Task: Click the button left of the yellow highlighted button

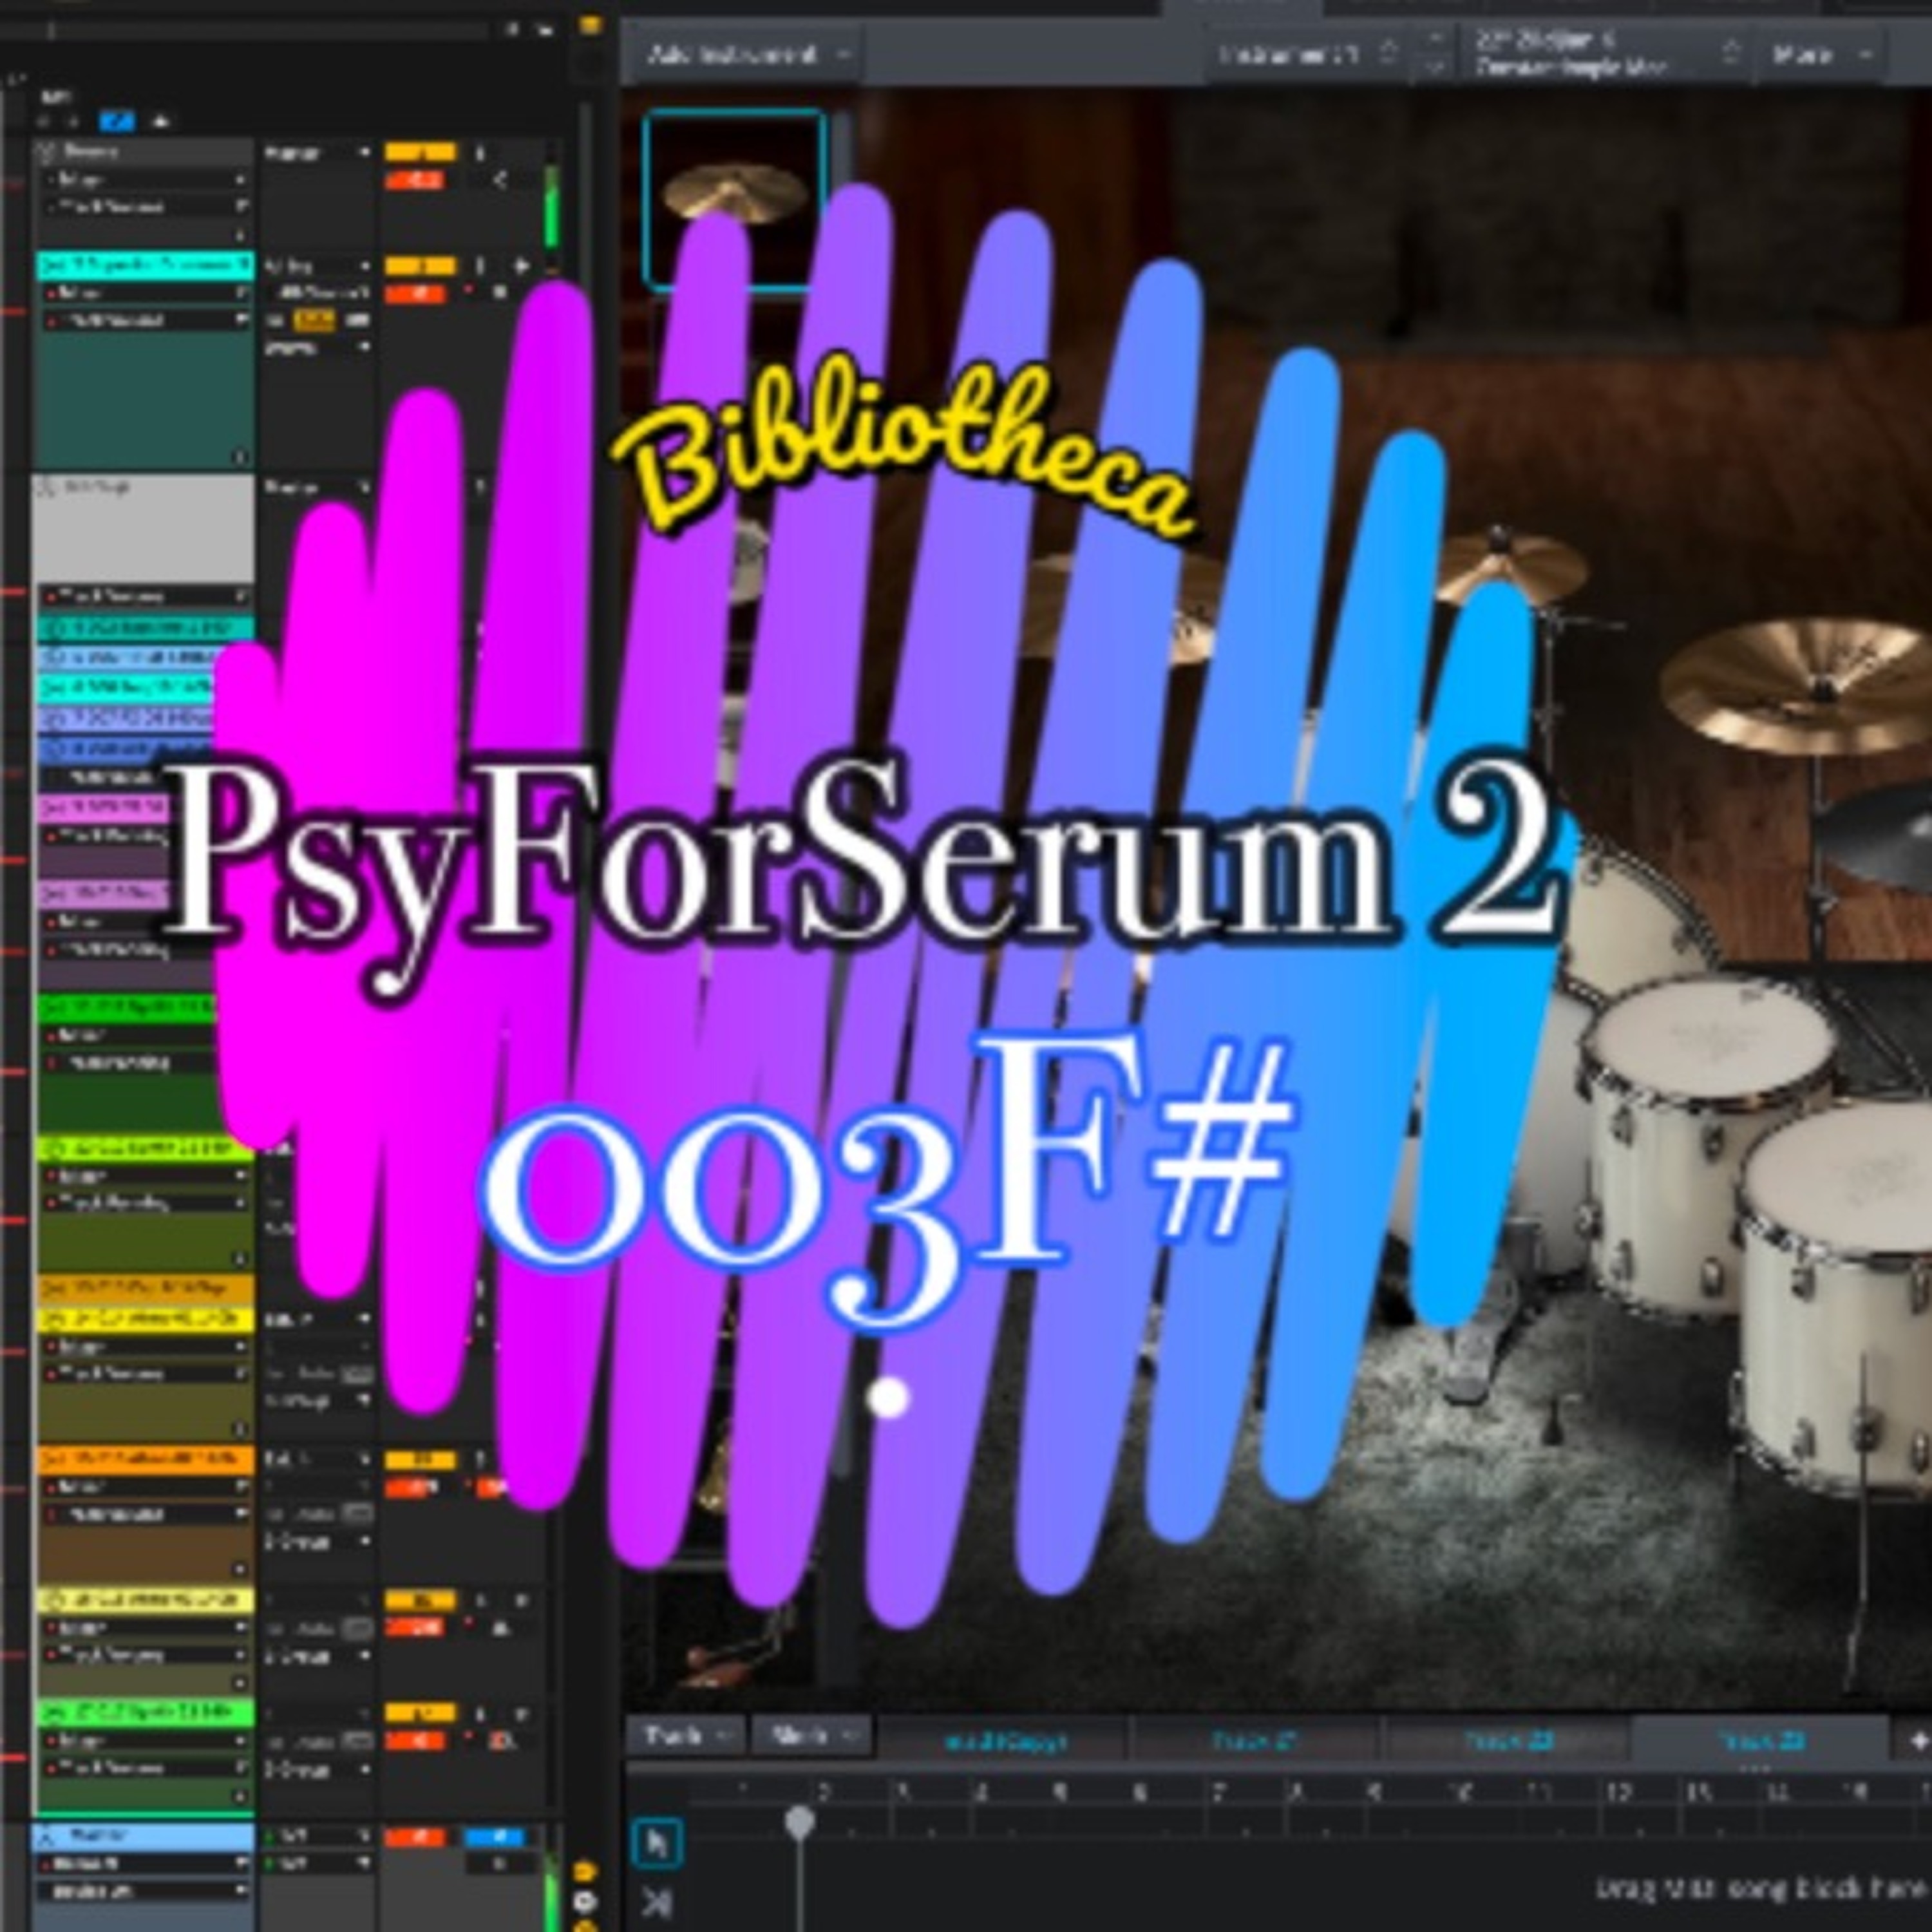Action: (275, 321)
